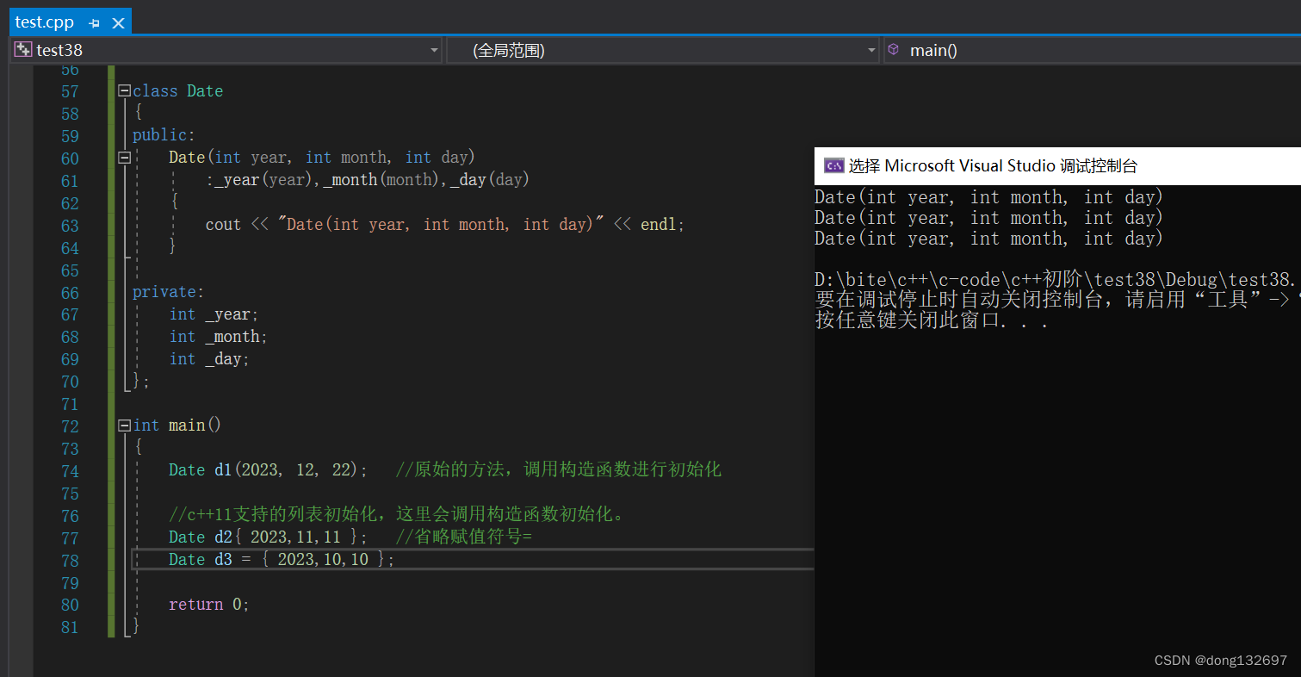Screen dimensions: 1301x677
Task: Click 'Date d3 = { 2023,10,10 };' statement
Action: (282, 560)
